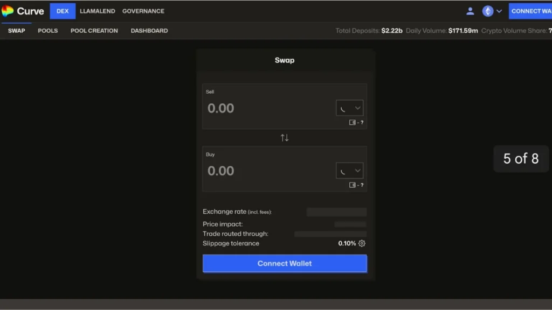Navigate to POOL CREATION tab
Image resolution: width=552 pixels, height=310 pixels.
[x=94, y=31]
